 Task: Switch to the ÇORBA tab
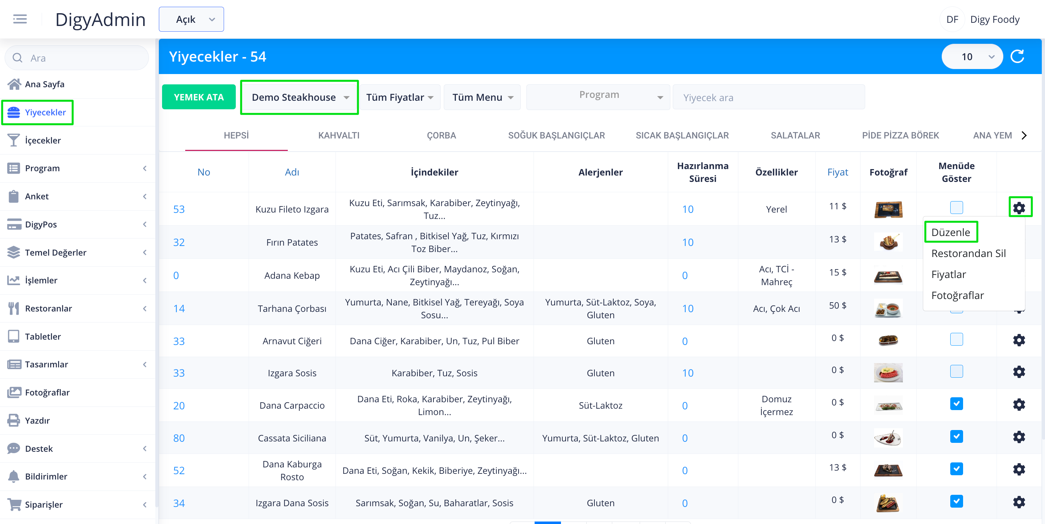pos(441,136)
